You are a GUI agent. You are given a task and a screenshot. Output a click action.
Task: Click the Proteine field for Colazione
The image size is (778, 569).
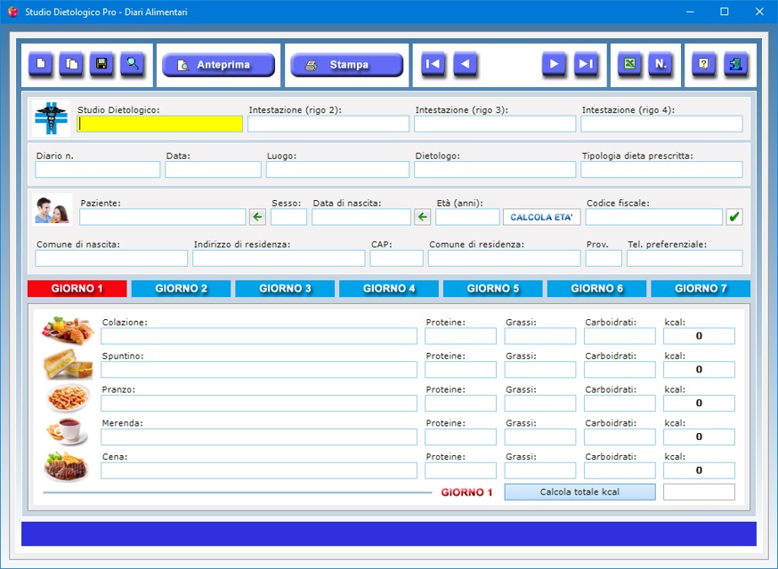coord(460,336)
